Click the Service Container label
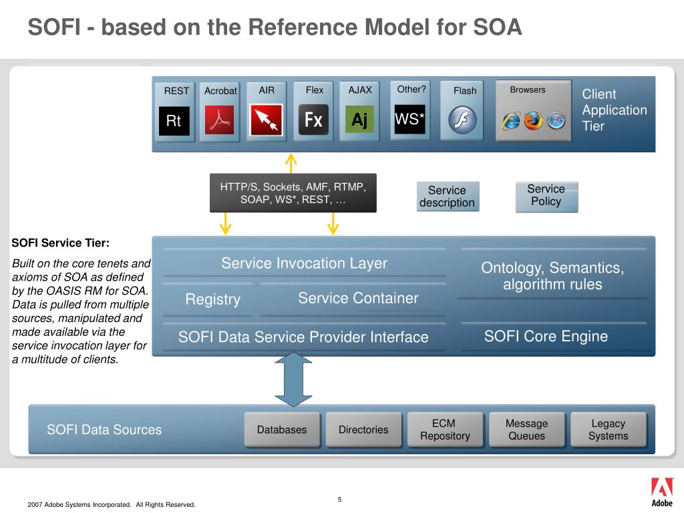The height and width of the screenshot is (513, 684). point(358,298)
